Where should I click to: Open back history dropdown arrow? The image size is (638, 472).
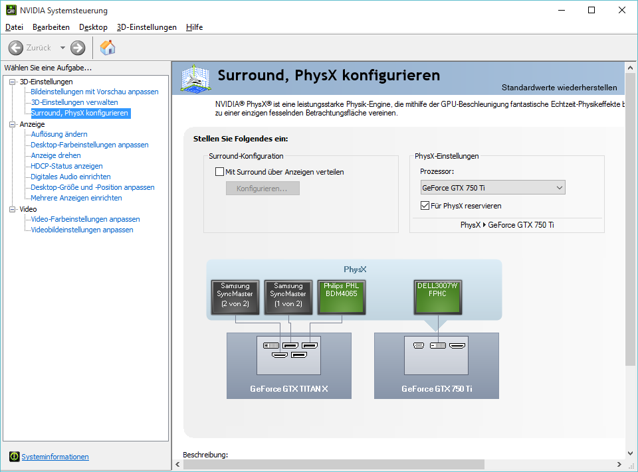62,48
